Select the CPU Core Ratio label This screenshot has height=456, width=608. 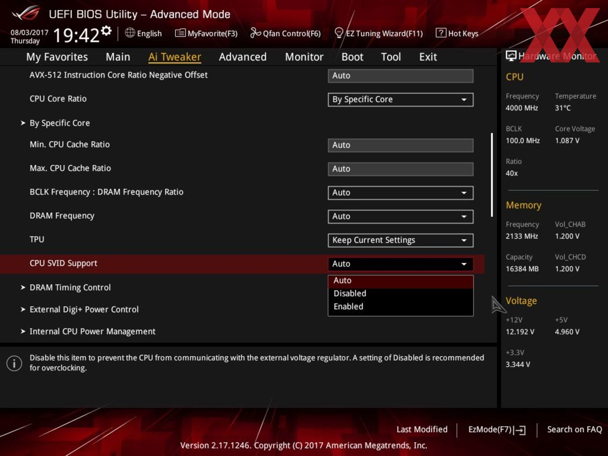[x=58, y=98]
